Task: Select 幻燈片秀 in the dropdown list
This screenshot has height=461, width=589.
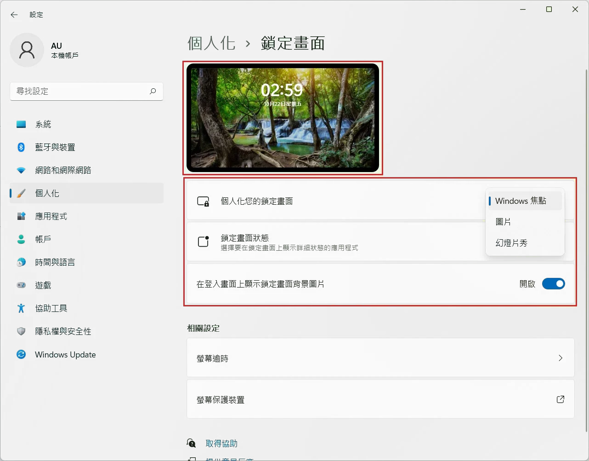Action: [525, 243]
